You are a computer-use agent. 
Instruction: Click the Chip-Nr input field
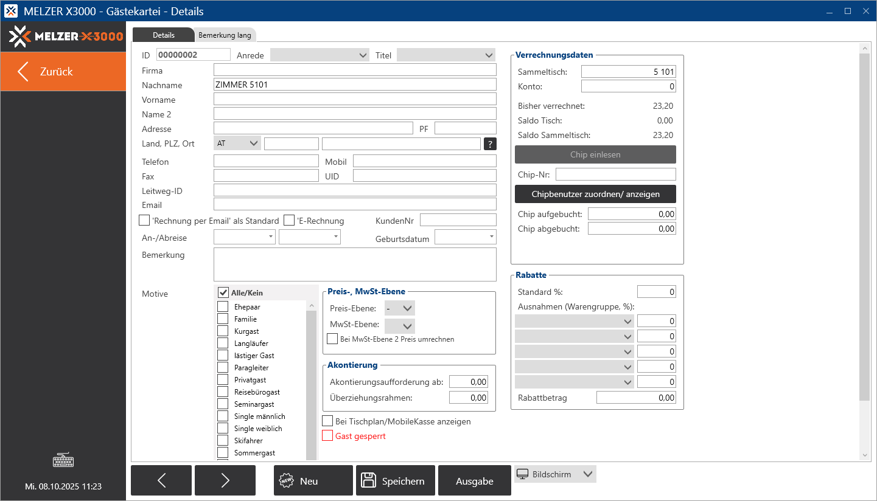click(x=616, y=174)
